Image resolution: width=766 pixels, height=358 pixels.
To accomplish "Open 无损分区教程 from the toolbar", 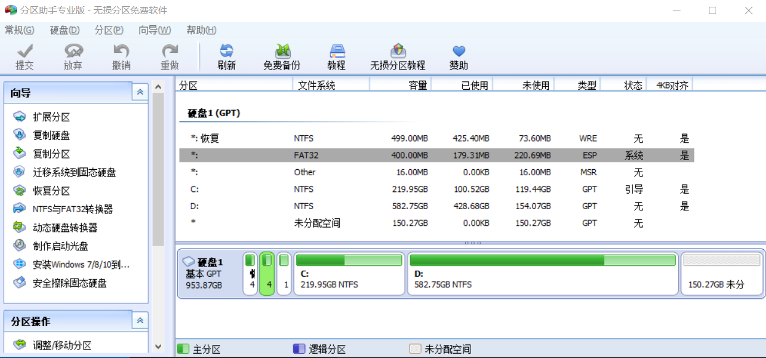I will click(398, 52).
